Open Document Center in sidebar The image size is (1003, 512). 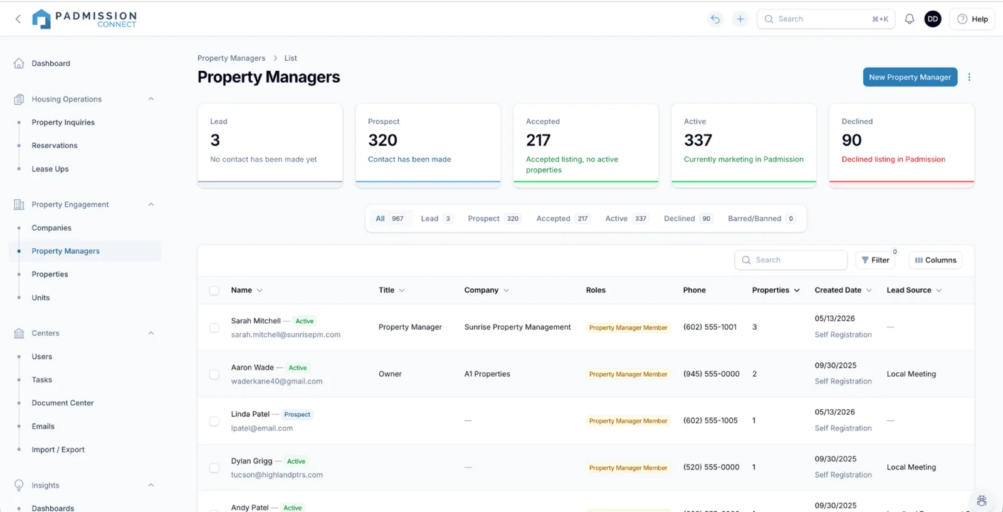click(x=63, y=403)
